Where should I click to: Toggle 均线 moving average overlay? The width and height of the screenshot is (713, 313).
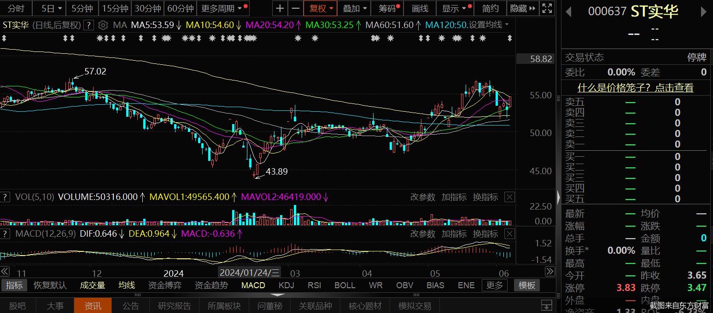[127, 285]
